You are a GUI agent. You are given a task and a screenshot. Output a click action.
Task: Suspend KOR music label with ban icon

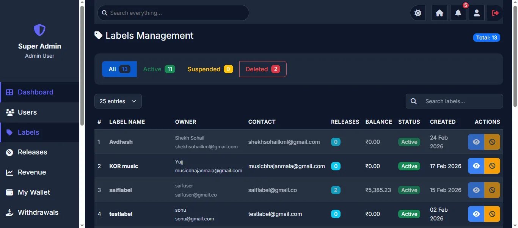pyautogui.click(x=492, y=166)
